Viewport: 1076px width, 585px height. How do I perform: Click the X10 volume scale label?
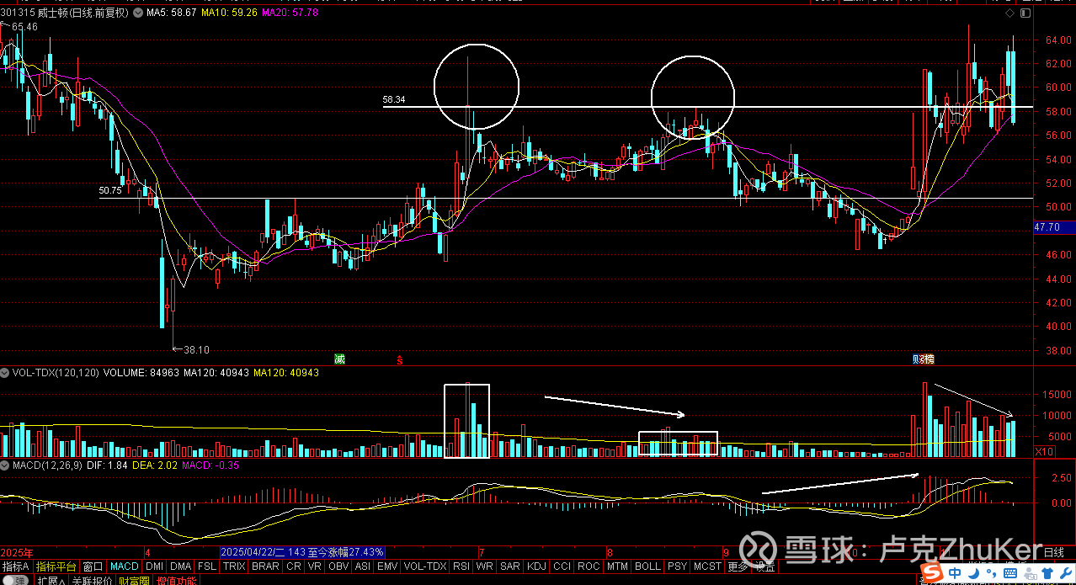click(x=1044, y=452)
